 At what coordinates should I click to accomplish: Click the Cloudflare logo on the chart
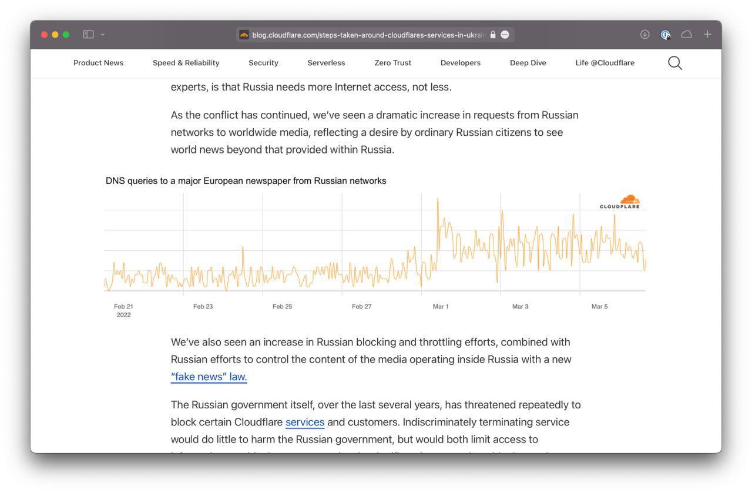coord(620,202)
